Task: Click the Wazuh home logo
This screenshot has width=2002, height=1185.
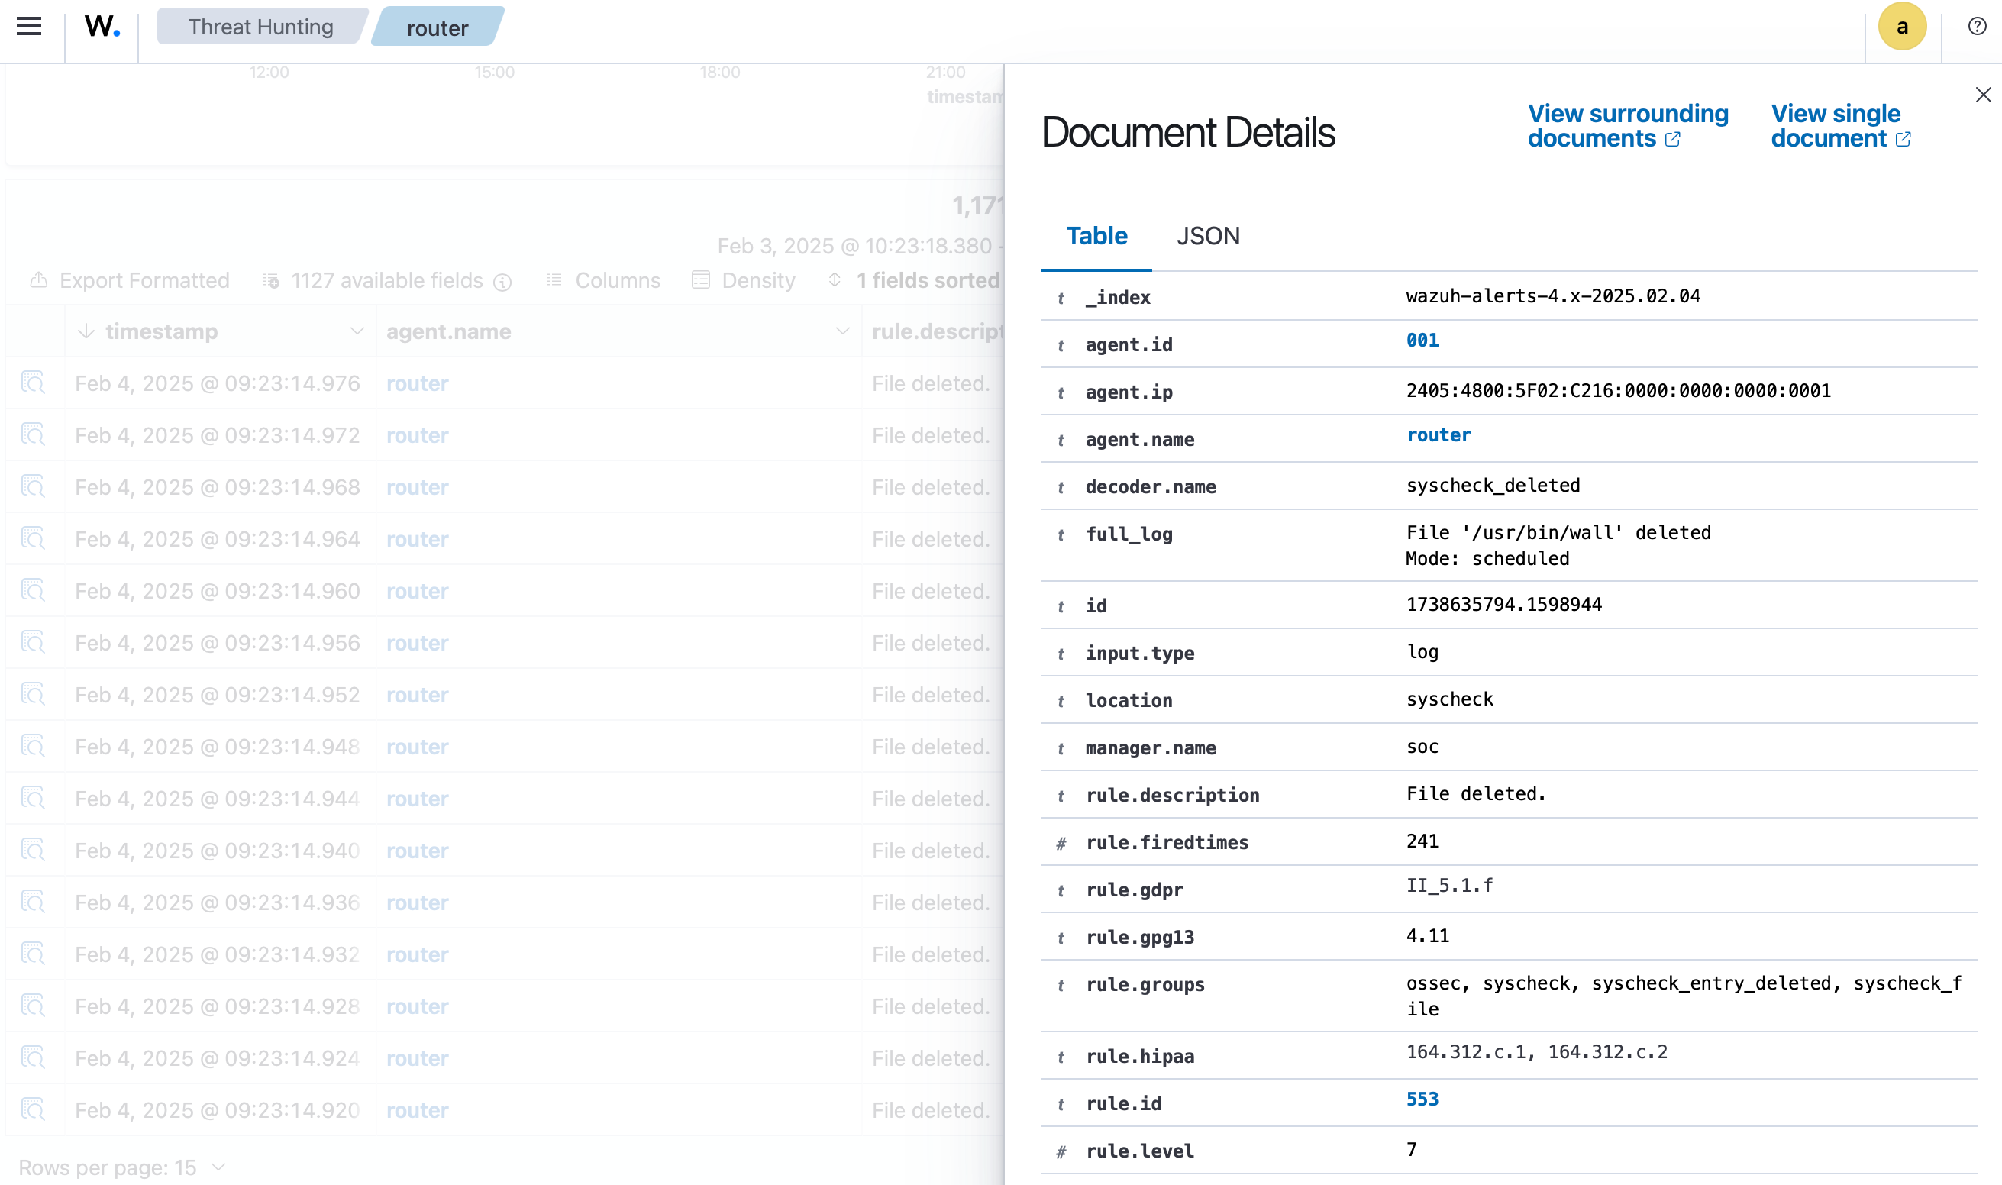Action: click(102, 27)
